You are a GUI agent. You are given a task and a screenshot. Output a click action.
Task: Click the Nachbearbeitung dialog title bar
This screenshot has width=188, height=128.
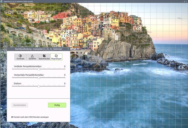point(39,49)
